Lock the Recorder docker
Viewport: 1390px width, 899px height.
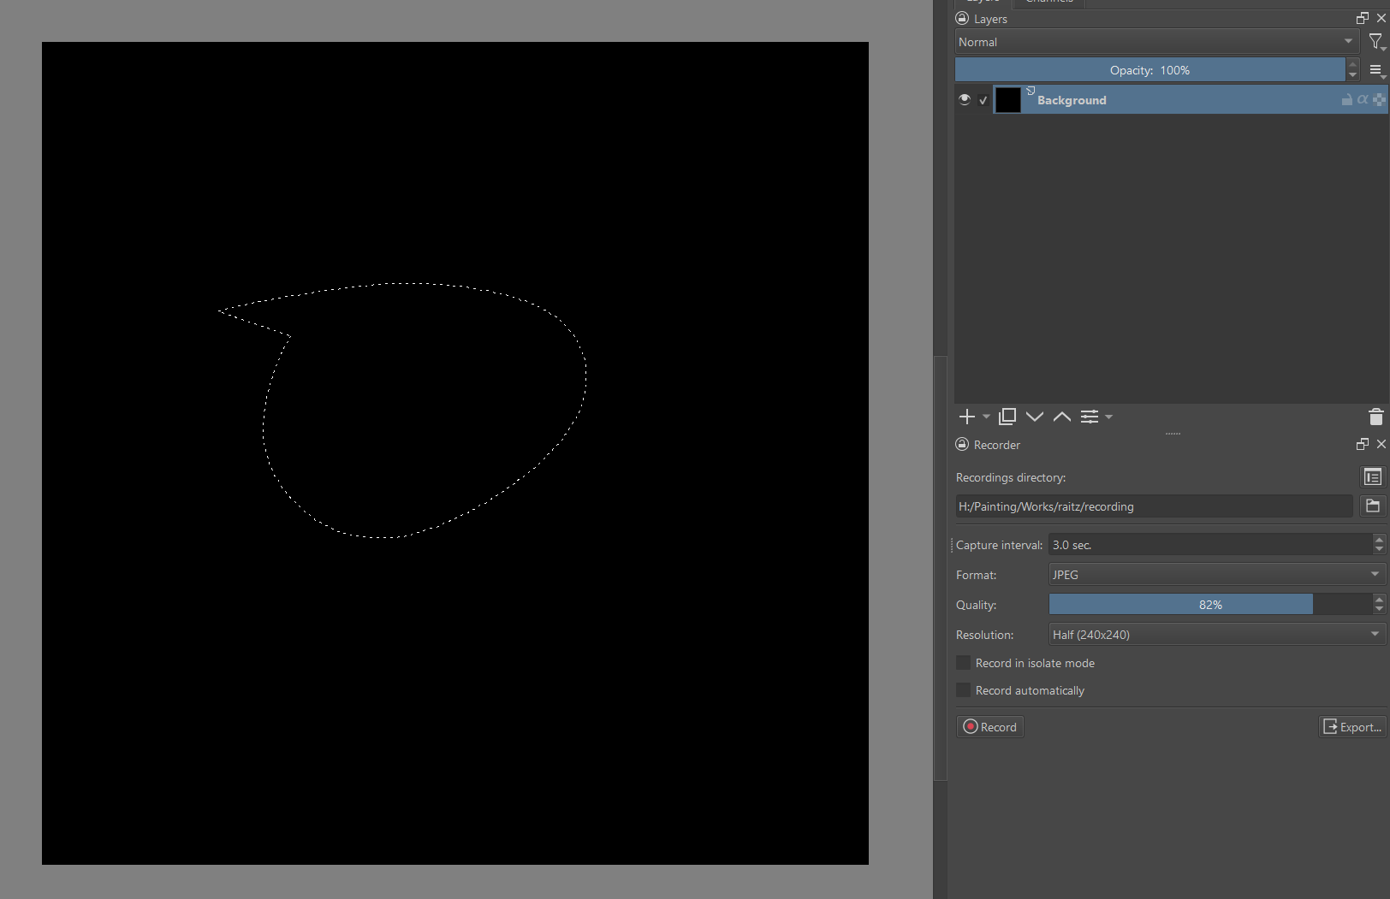(962, 445)
